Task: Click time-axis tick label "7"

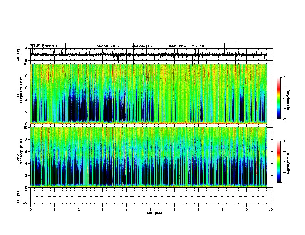Action: 199,210
